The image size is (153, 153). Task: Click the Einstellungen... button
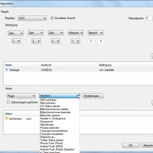(93, 96)
